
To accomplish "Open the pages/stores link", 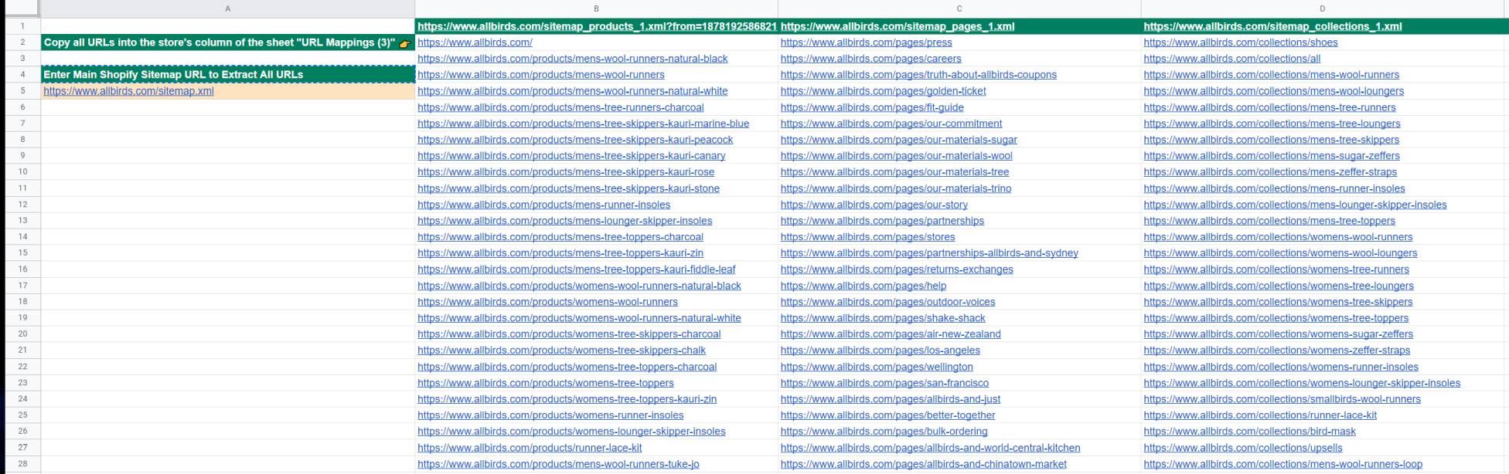I will [867, 237].
